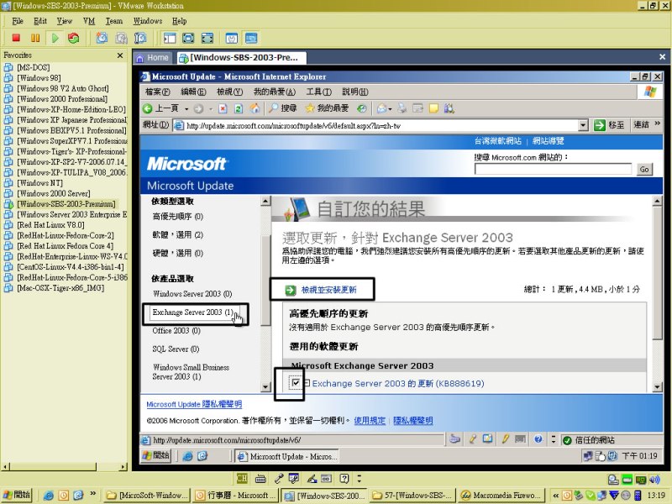The image size is (672, 504).
Task: Open the address bar dropdown arrow
Action: click(583, 125)
